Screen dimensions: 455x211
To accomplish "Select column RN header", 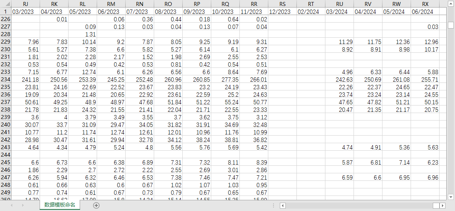I will click(140, 4).
